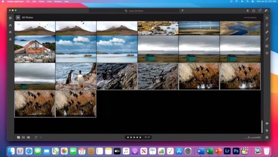Click the Search All Photos field
The height and width of the screenshot is (157, 278).
pos(134,11)
